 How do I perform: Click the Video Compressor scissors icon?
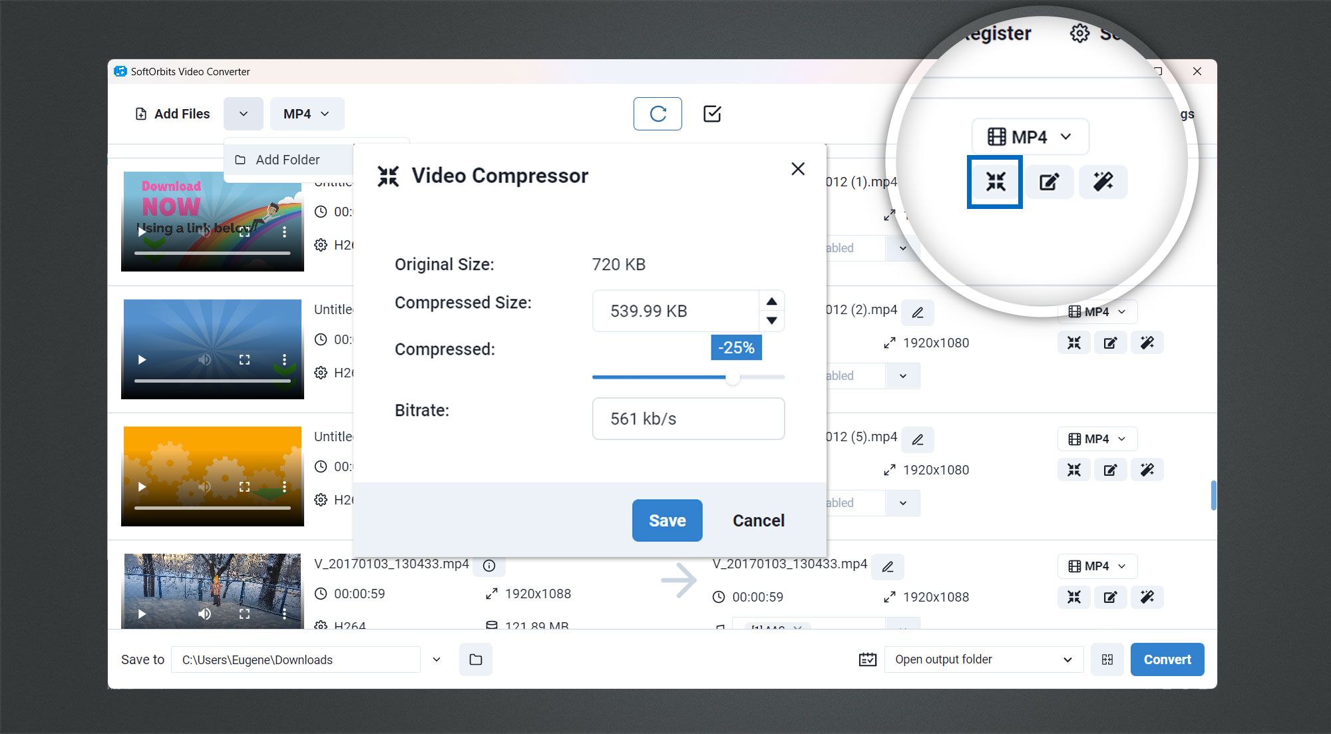(x=994, y=181)
